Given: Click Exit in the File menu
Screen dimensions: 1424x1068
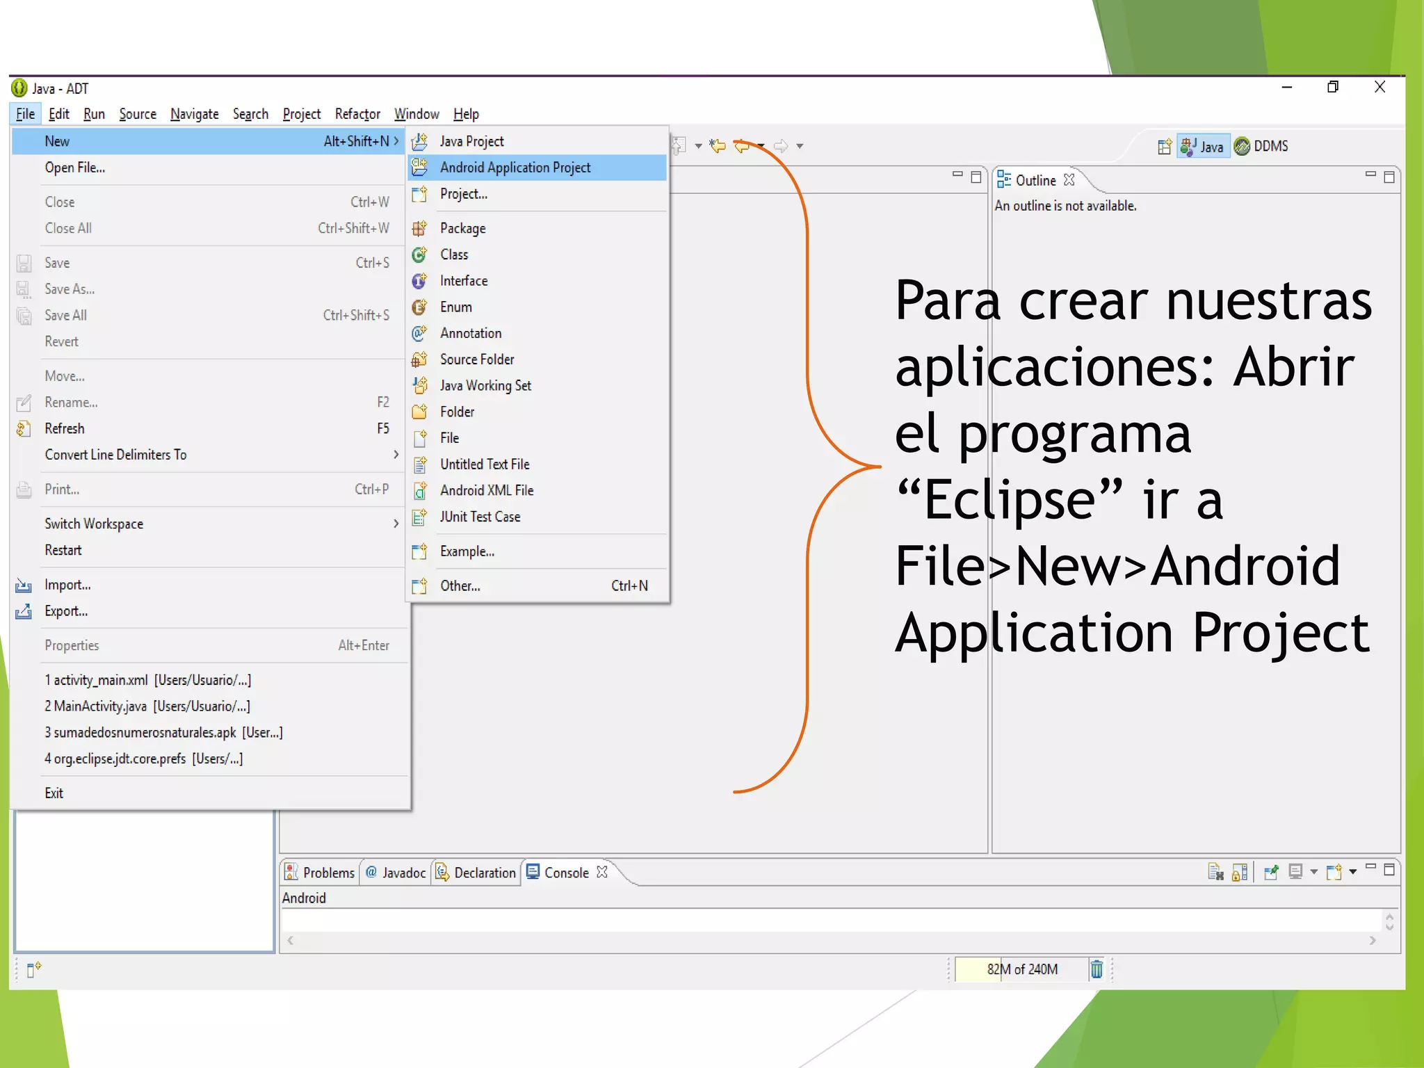Looking at the screenshot, I should pos(209,793).
